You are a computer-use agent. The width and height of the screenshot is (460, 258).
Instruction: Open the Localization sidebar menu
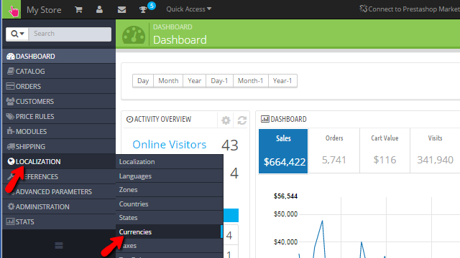[x=59, y=162]
